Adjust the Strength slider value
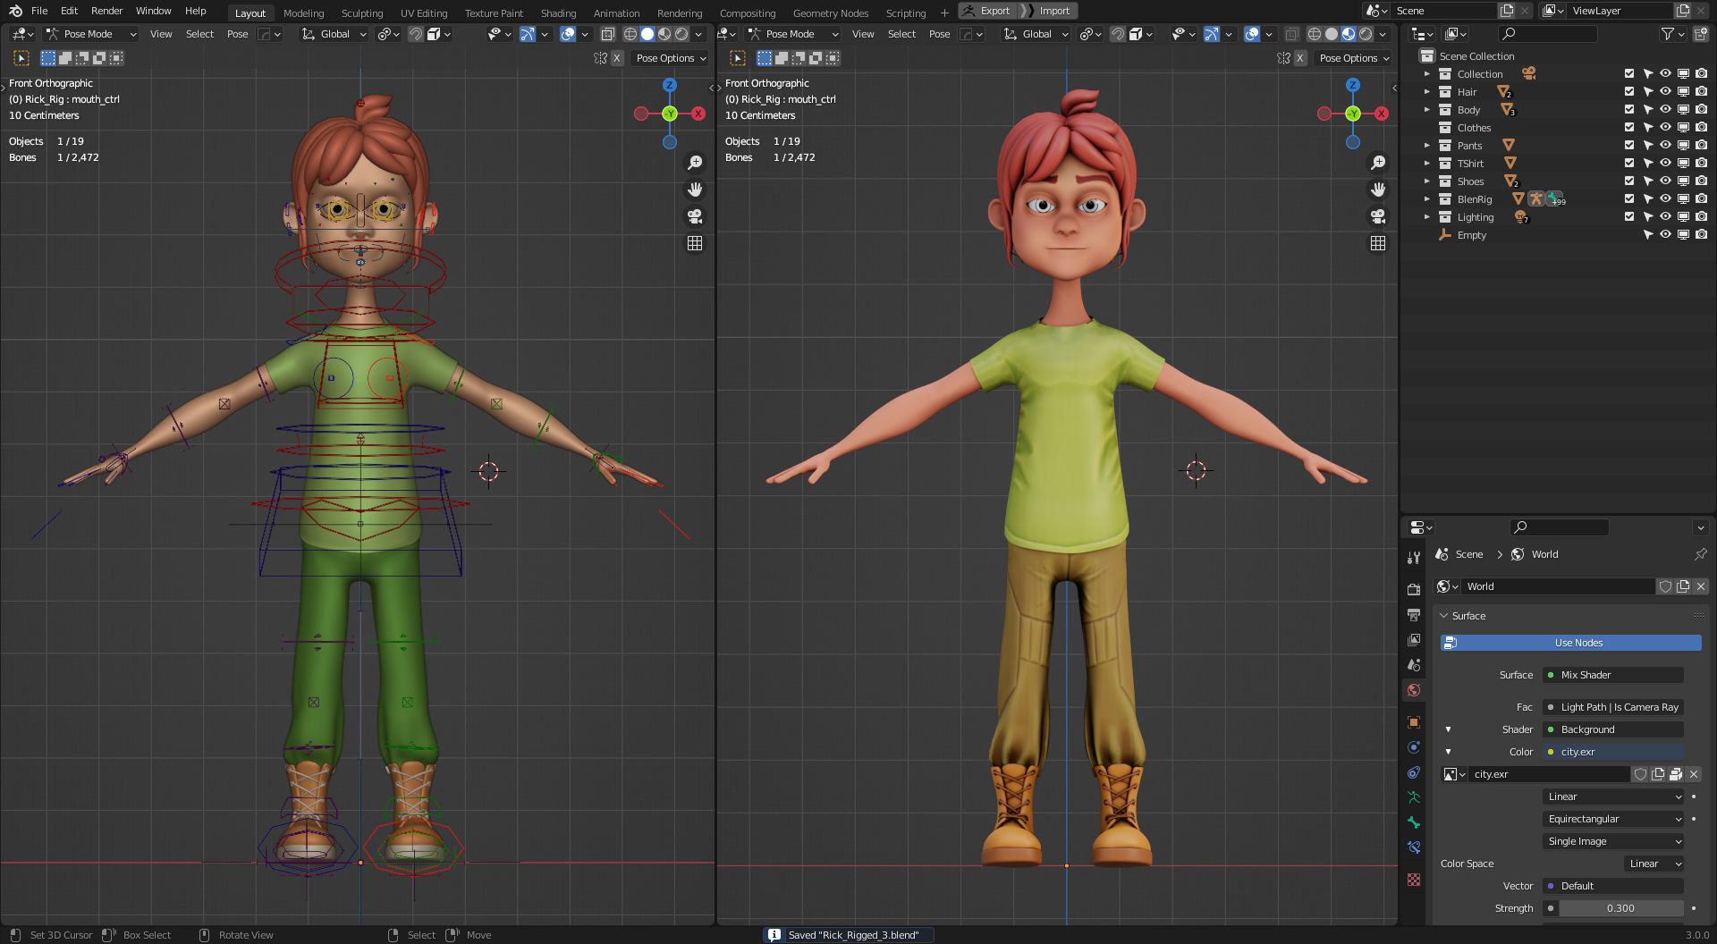Image resolution: width=1717 pixels, height=944 pixels. coord(1620,908)
